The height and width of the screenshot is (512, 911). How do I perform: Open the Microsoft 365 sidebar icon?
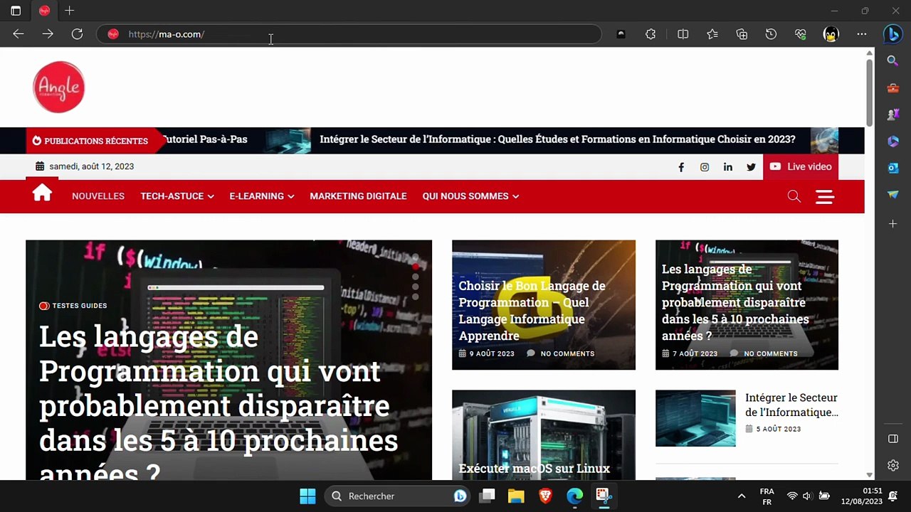[892, 142]
